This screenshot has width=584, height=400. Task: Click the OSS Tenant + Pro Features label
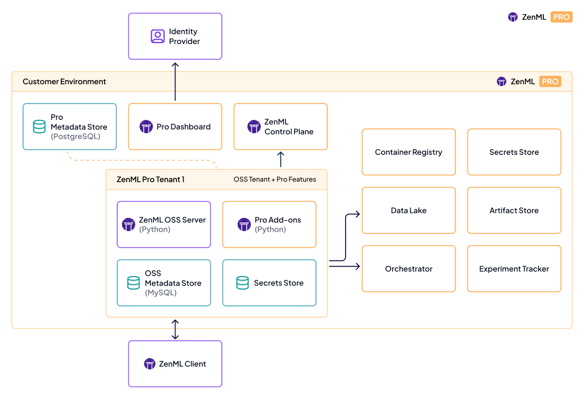click(x=275, y=179)
